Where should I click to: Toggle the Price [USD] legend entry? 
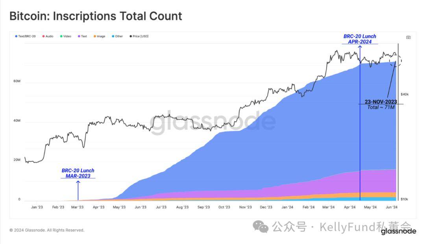(139, 36)
